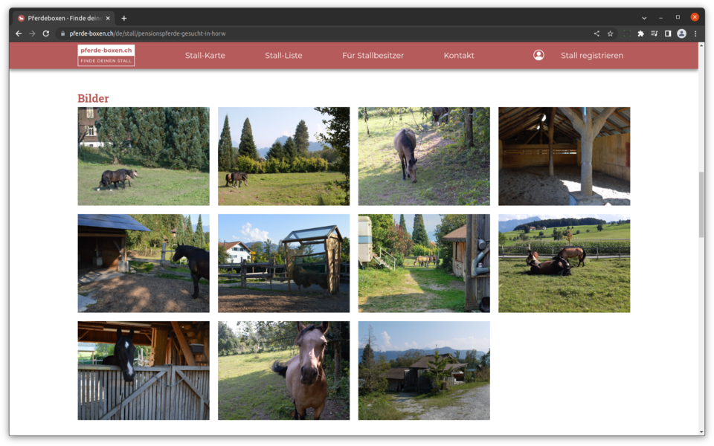The width and height of the screenshot is (714, 446).
Task: Click the pferde-boxen.ch logo
Action: tap(106, 55)
